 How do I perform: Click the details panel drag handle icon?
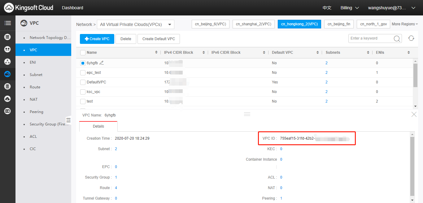(247, 114)
